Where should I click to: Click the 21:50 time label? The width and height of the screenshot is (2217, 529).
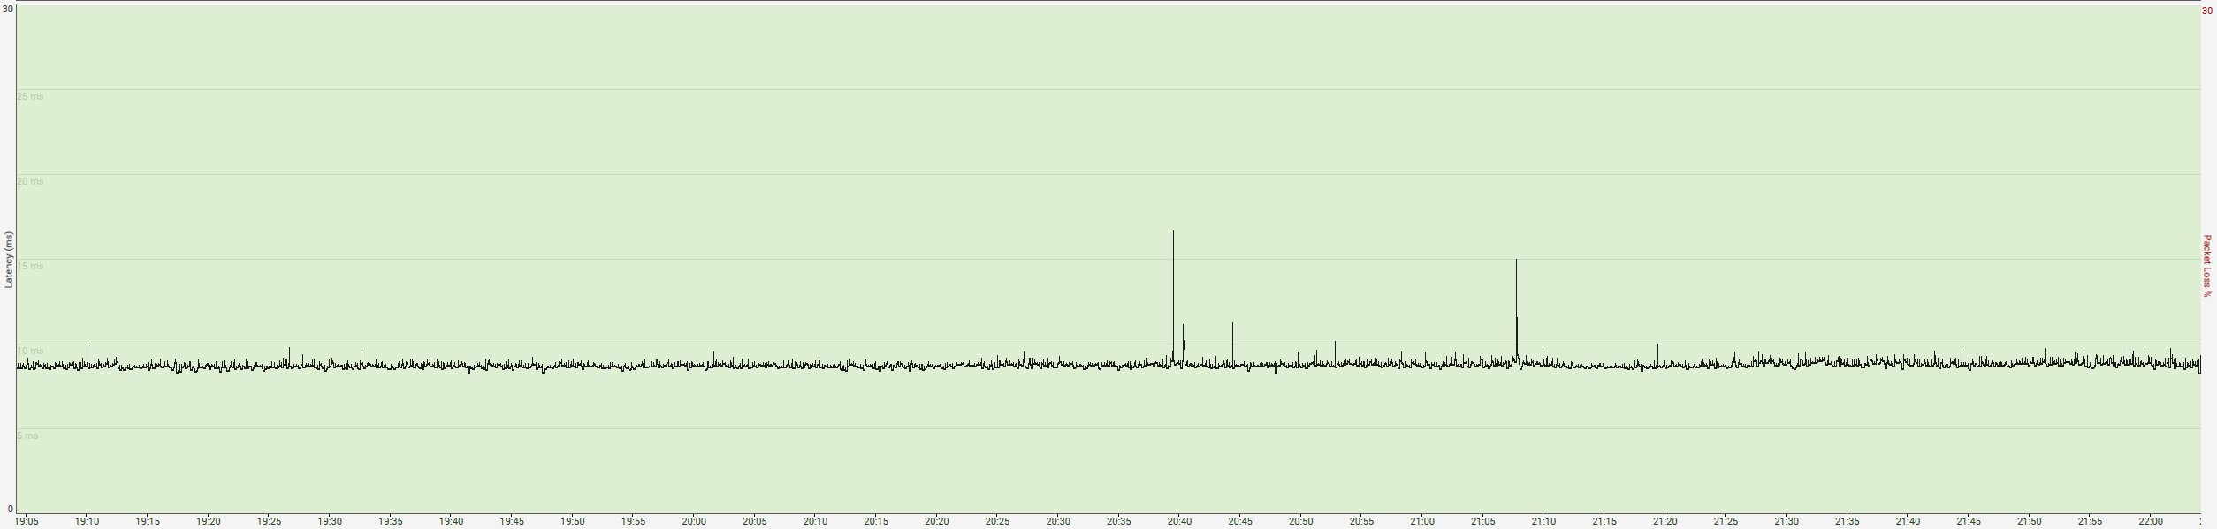pyautogui.click(x=2030, y=521)
